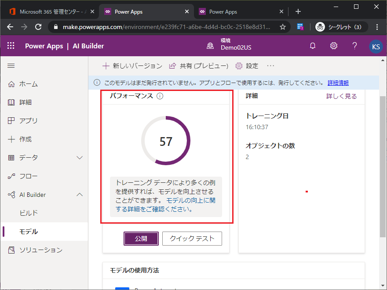
Task: Click 新しいバージョン in the command bar
Action: (132, 66)
